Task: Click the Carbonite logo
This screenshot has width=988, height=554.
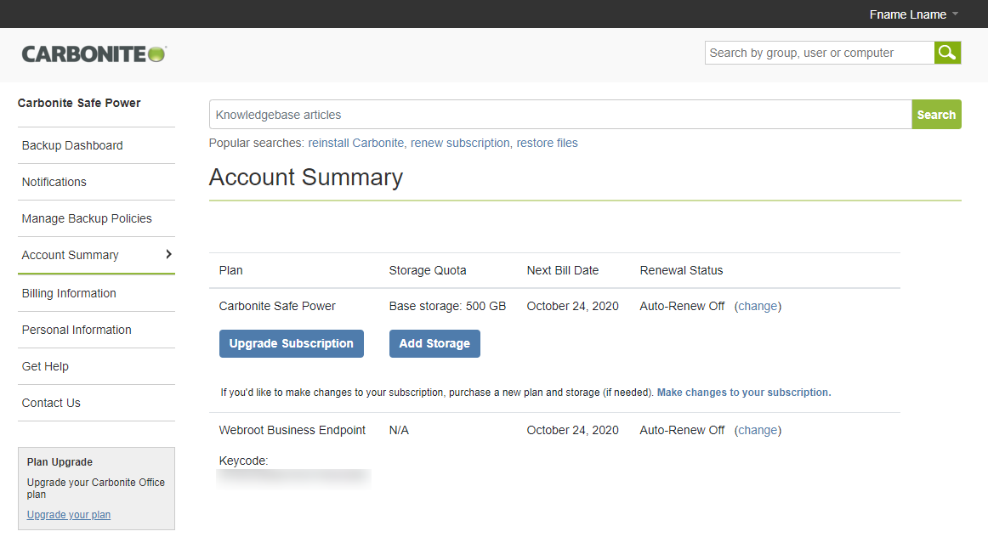Action: click(94, 54)
